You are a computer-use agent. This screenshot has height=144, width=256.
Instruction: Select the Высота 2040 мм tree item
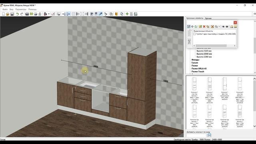(x=204, y=54)
